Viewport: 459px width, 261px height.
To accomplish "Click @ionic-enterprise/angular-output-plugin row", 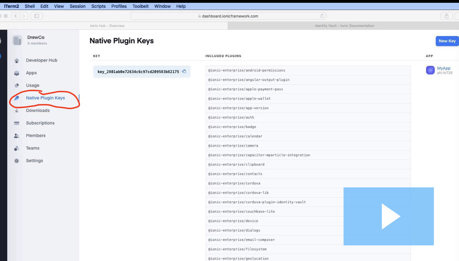I will [x=308, y=80].
